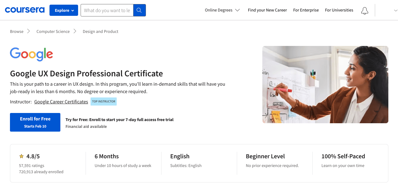Focus the course search input field
This screenshot has width=398, height=185.
click(x=107, y=10)
